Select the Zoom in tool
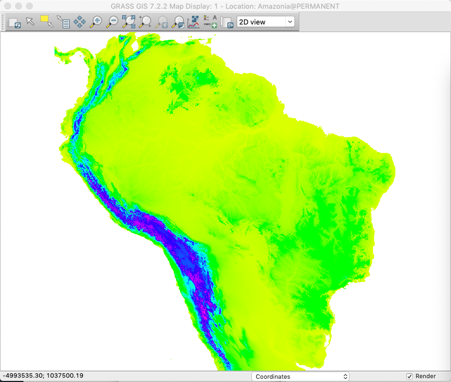Image resolution: width=451 pixels, height=382 pixels. [96, 22]
